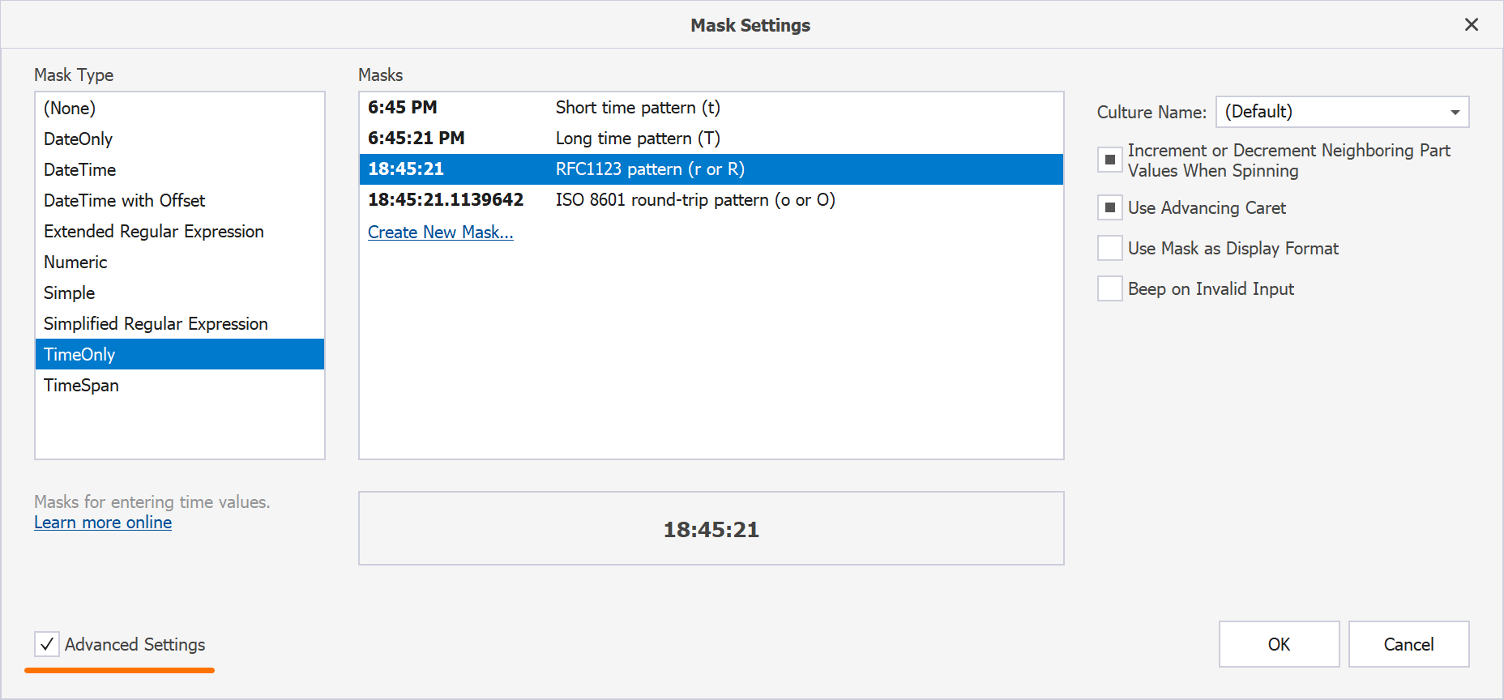Select the Numeric mask type
This screenshot has height=700, width=1504.
tap(75, 262)
